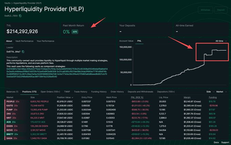Viewport: 231px width, 145px height.
Task: Click the 0% past month return value
Action: 66,32
